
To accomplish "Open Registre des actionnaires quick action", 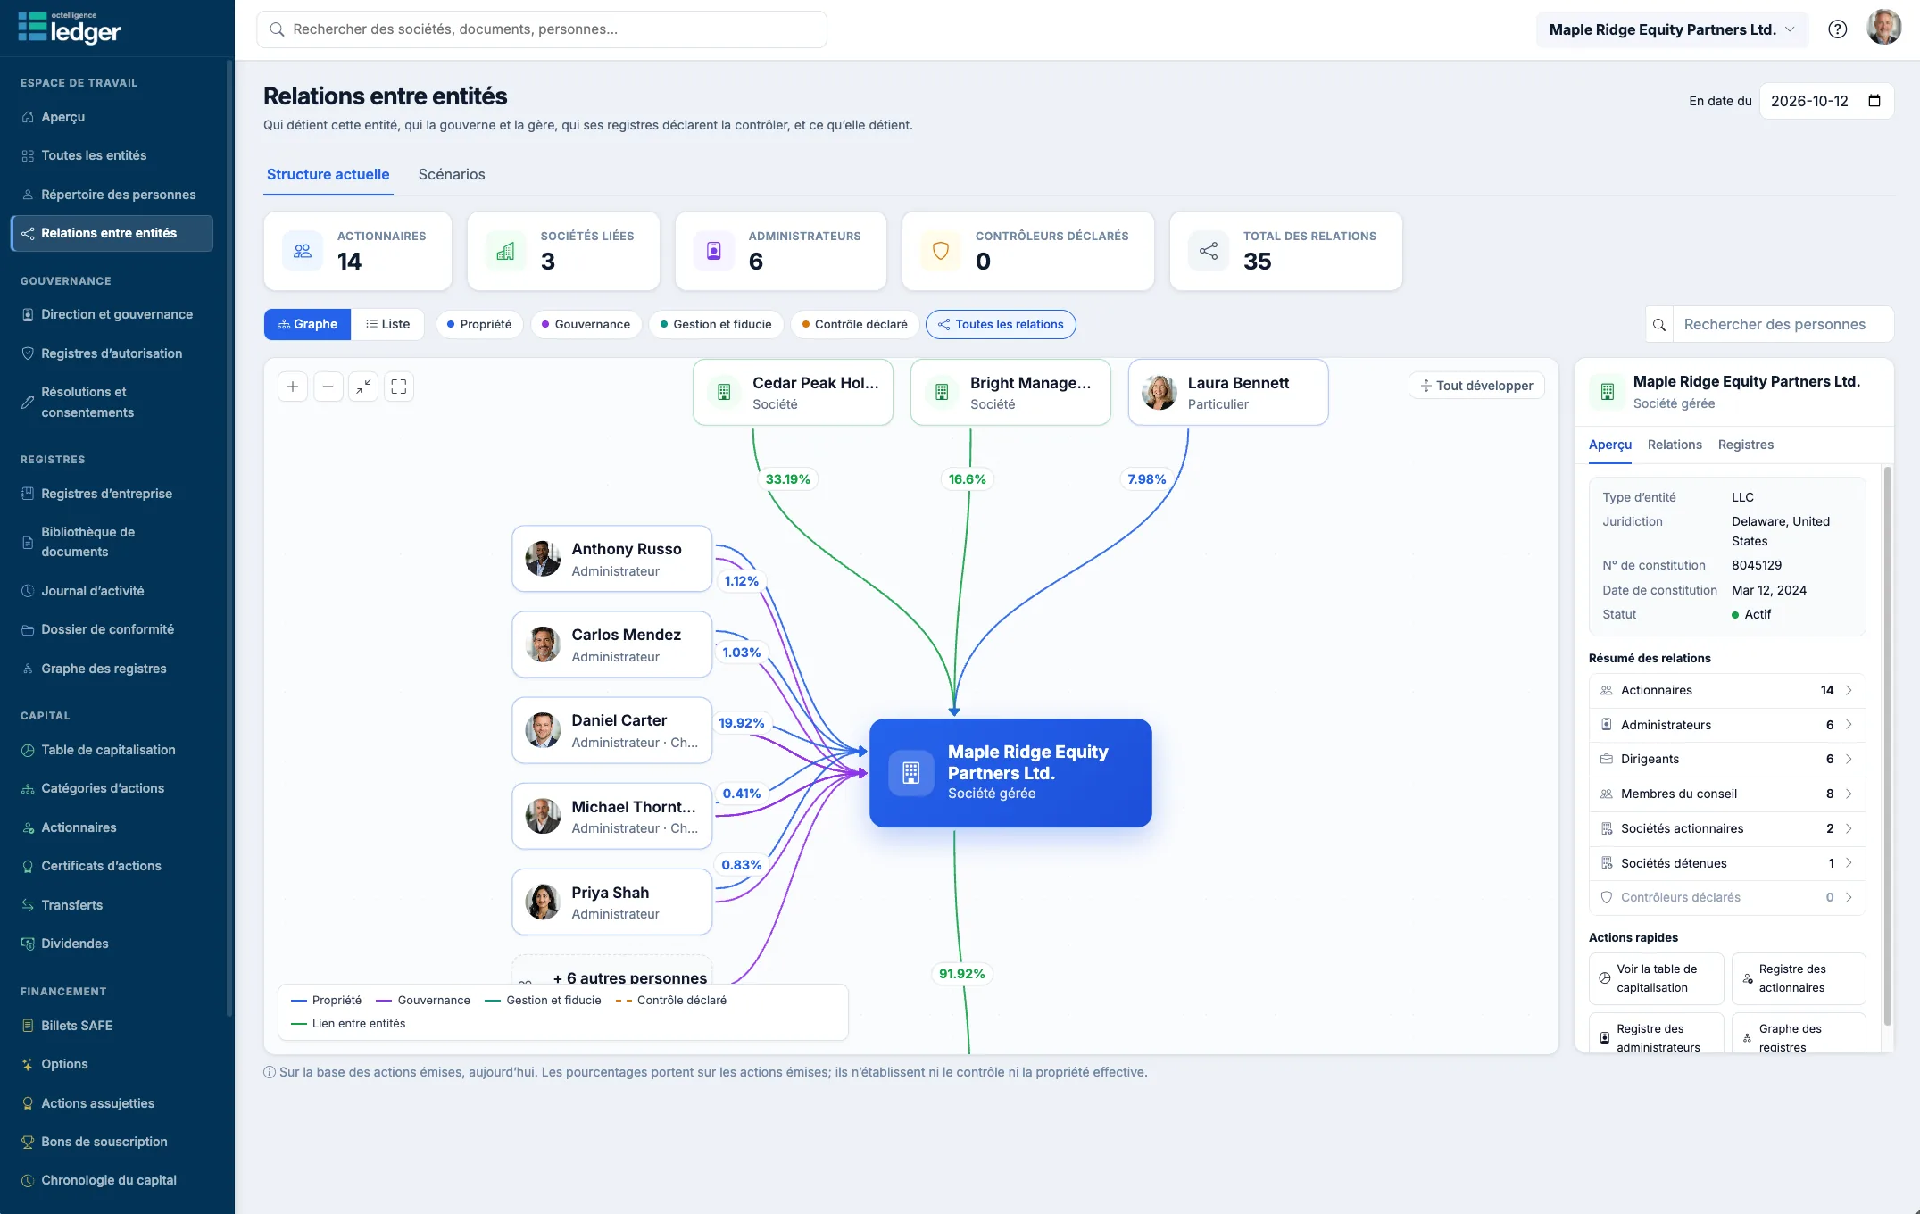I will pos(1799,978).
